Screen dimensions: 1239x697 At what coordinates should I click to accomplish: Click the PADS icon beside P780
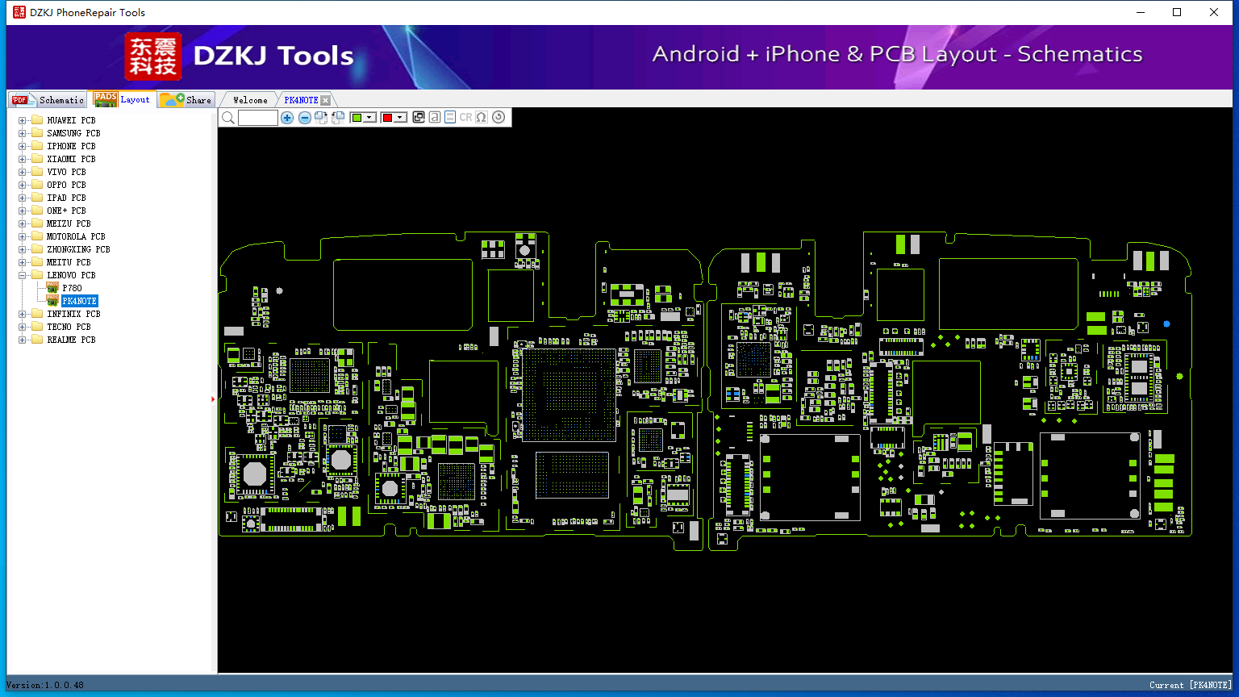pos(52,288)
